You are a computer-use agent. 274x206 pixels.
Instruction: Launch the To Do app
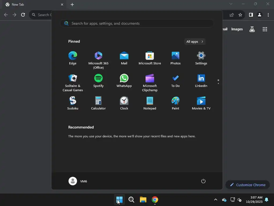pos(176,81)
